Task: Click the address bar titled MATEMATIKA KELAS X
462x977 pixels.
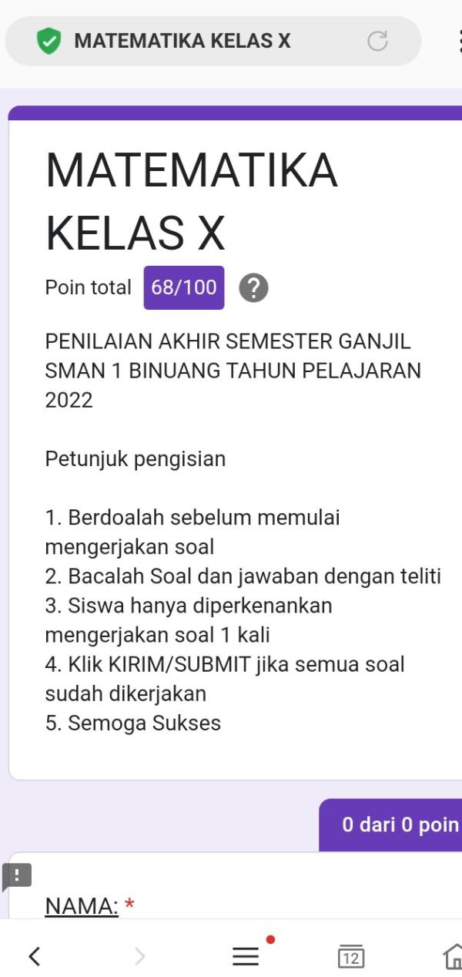Action: [x=213, y=41]
